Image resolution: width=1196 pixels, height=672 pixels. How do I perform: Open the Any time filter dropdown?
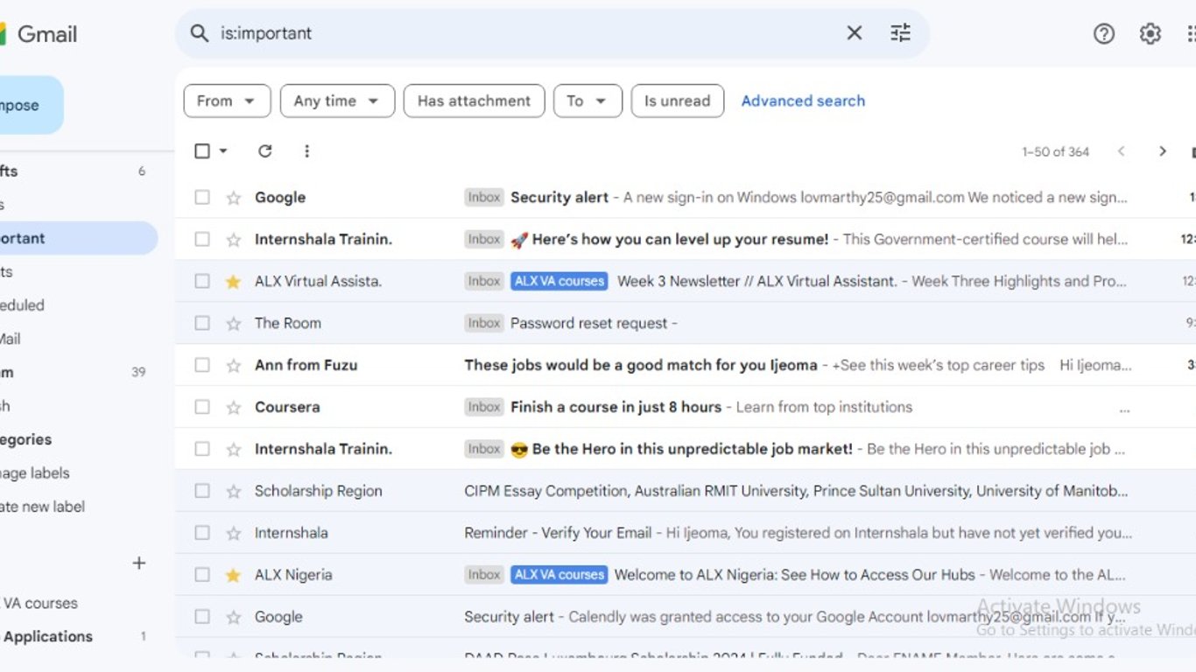coord(337,101)
